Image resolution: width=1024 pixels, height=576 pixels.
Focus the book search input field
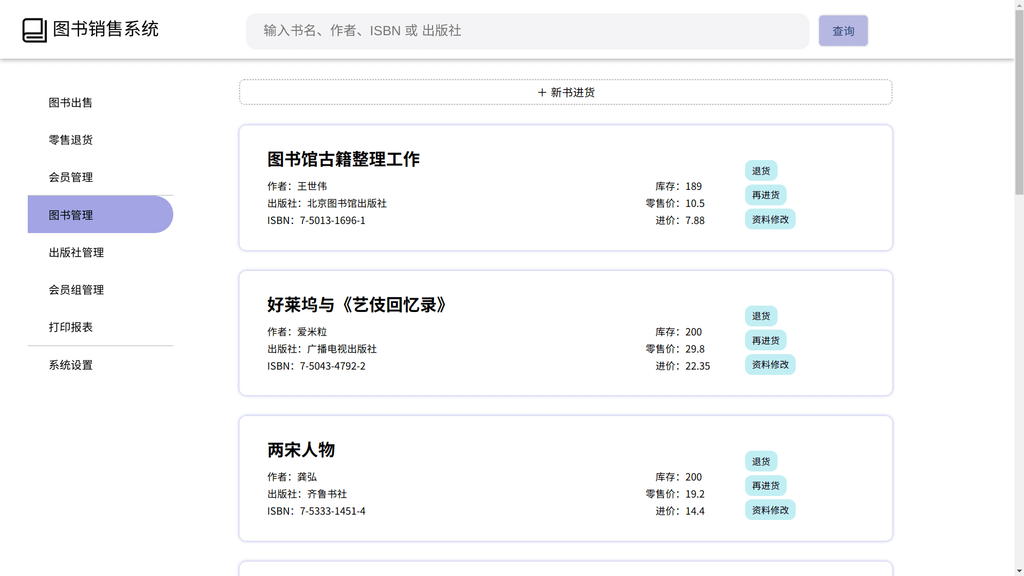(x=527, y=31)
